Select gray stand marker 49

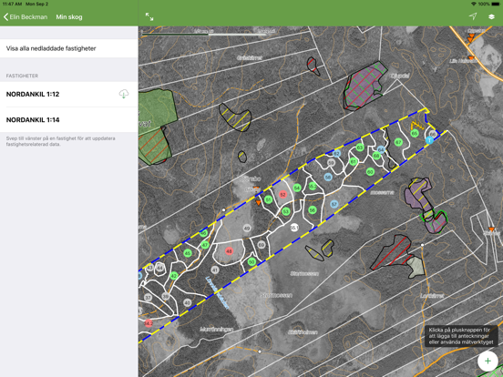point(247,229)
